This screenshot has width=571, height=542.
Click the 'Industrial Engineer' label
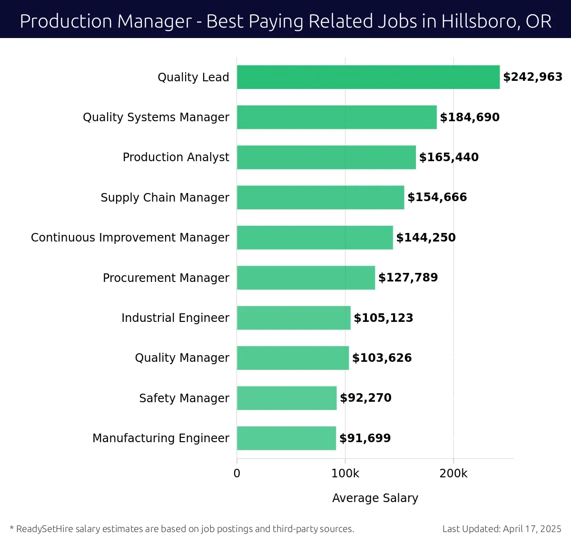(175, 318)
